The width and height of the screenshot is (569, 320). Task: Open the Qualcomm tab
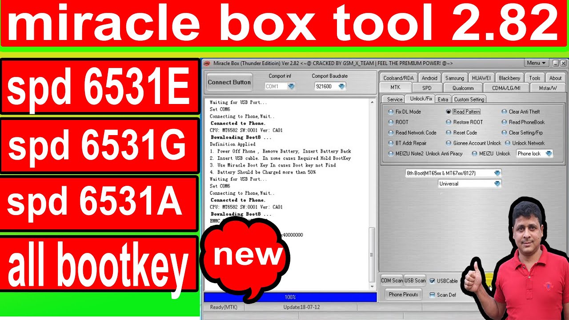tap(463, 88)
